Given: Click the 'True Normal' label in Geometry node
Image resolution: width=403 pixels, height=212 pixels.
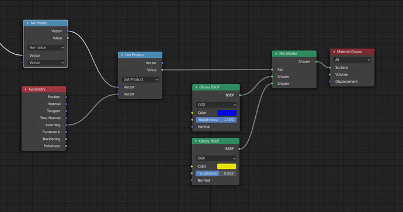Looking at the screenshot, I should click(x=50, y=118).
